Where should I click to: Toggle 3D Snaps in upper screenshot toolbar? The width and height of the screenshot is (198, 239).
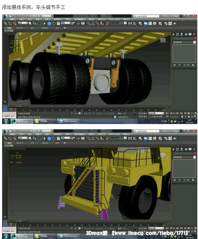click(x=88, y=23)
